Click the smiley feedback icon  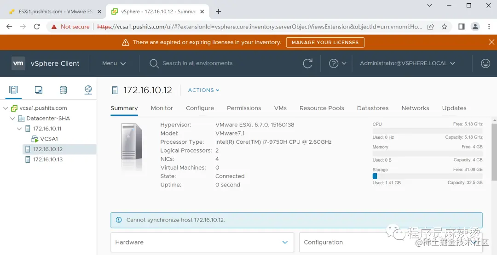click(485, 63)
